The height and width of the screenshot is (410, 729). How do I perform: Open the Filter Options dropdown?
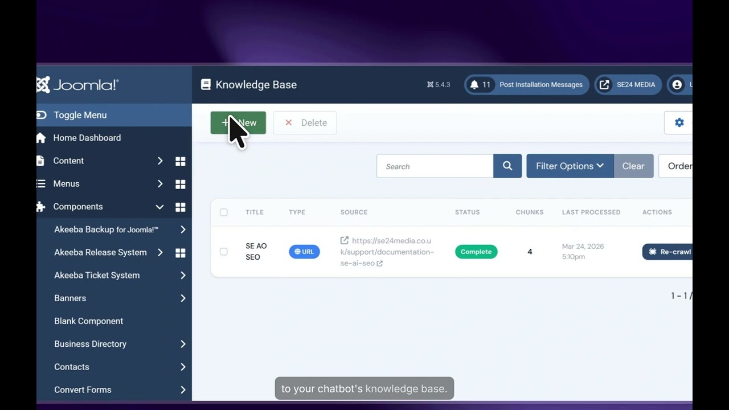click(x=570, y=166)
